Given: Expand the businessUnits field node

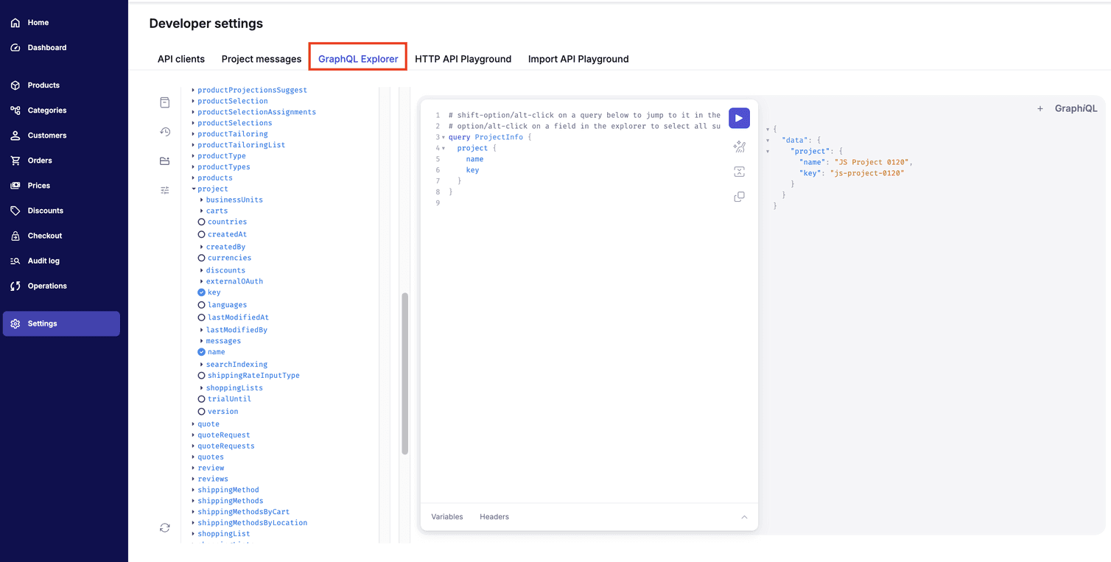Looking at the screenshot, I should (202, 200).
